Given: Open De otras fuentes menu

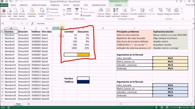Looking at the screenshot, I should pyautogui.click(x=22, y=13).
